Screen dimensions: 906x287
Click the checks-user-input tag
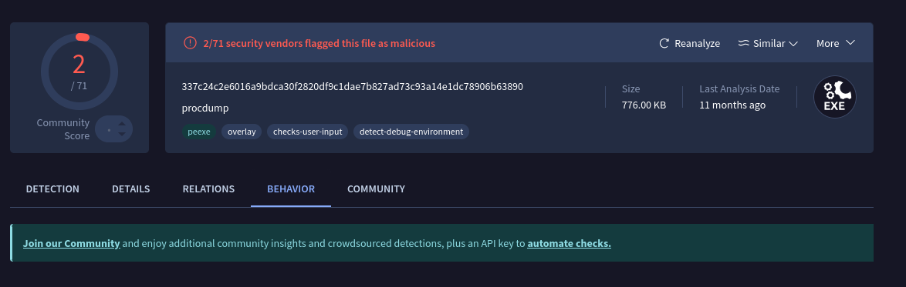pyautogui.click(x=307, y=132)
